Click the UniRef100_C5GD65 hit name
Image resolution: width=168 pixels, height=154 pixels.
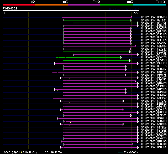(154, 133)
